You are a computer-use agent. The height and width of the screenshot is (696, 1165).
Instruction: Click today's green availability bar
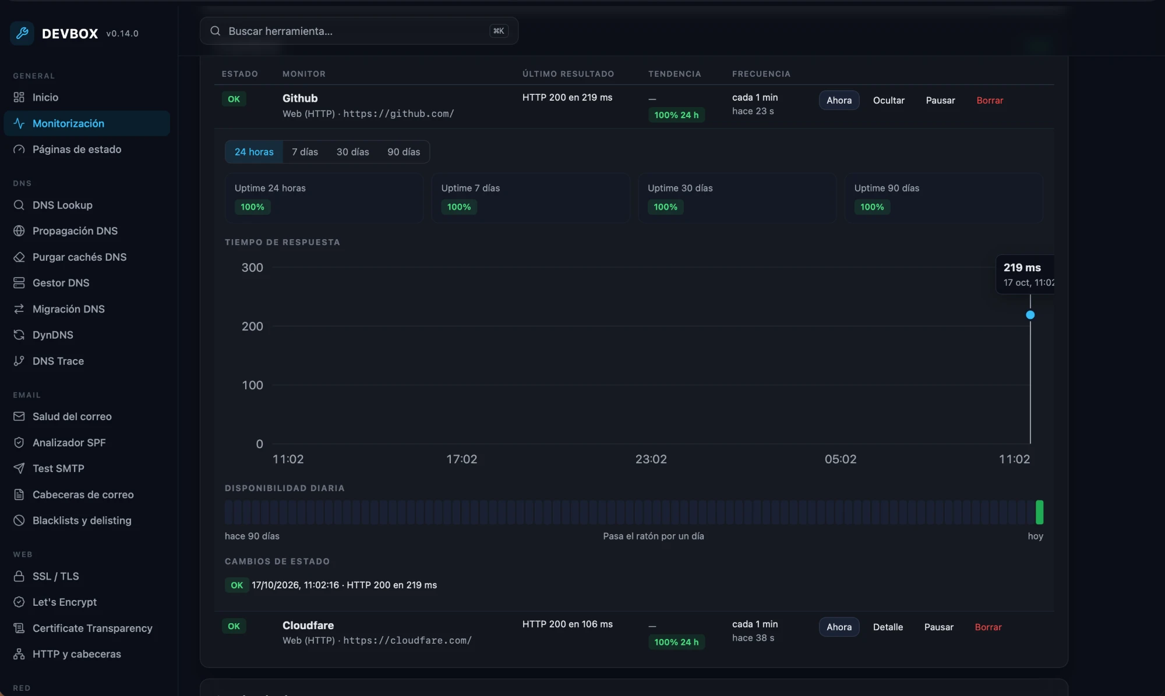click(1039, 512)
